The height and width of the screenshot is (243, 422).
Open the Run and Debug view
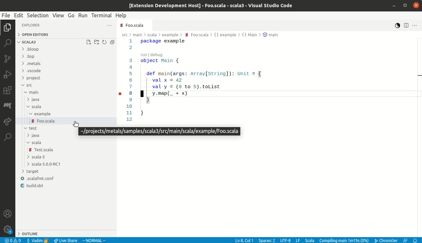pos(8,75)
